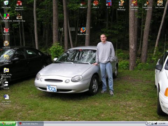Viewport: 168px width, 126px height.
Task: Select the AnyDVD fox icon
Action: pos(6,30)
